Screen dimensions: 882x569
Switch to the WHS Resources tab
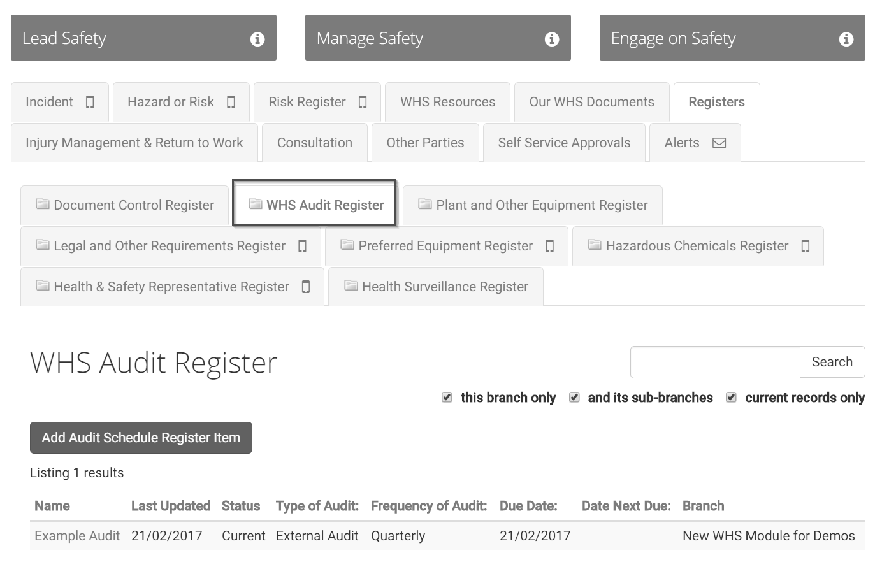click(447, 102)
